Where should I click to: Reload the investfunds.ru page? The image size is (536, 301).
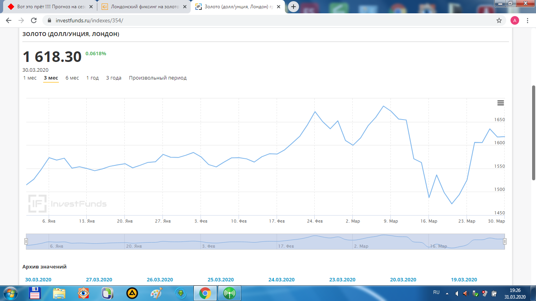coord(34,20)
